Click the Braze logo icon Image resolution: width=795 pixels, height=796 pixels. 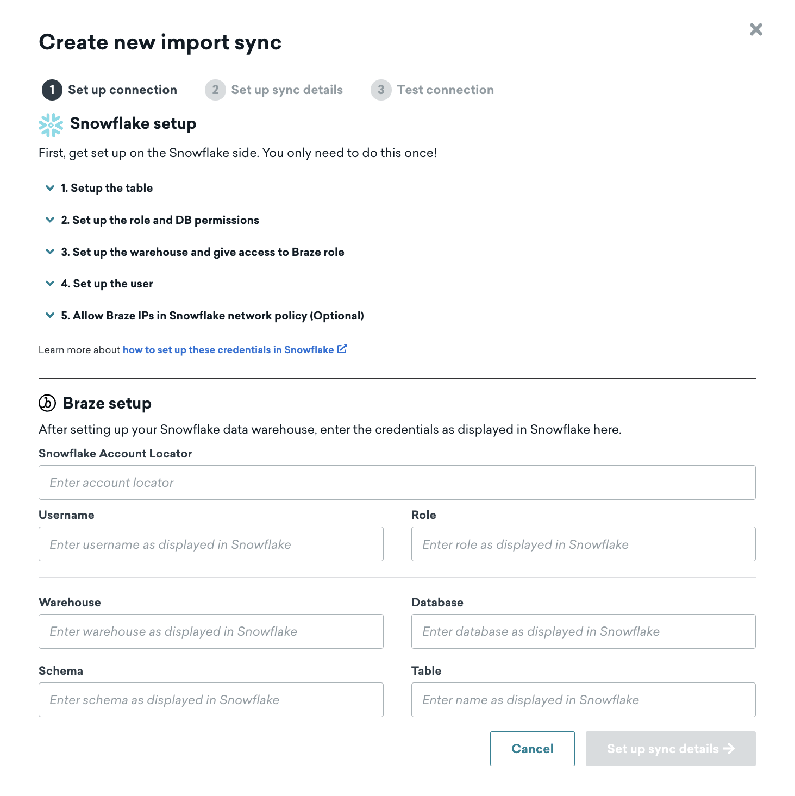tap(47, 403)
